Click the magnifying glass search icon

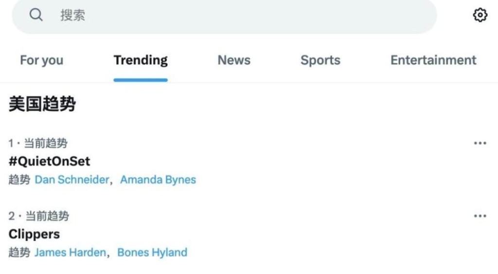pos(36,15)
